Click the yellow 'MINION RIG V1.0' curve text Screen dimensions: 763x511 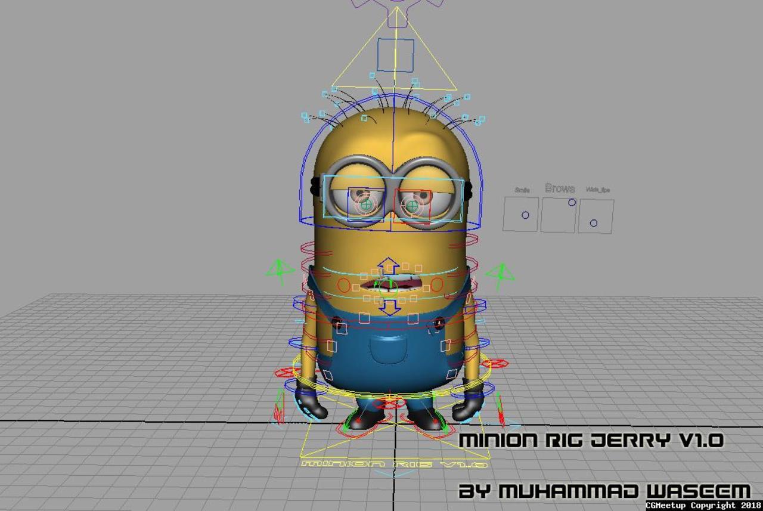pos(396,463)
